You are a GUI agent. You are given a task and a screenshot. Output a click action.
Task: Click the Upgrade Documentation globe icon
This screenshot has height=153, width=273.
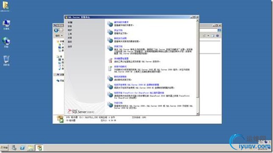(x=110, y=105)
